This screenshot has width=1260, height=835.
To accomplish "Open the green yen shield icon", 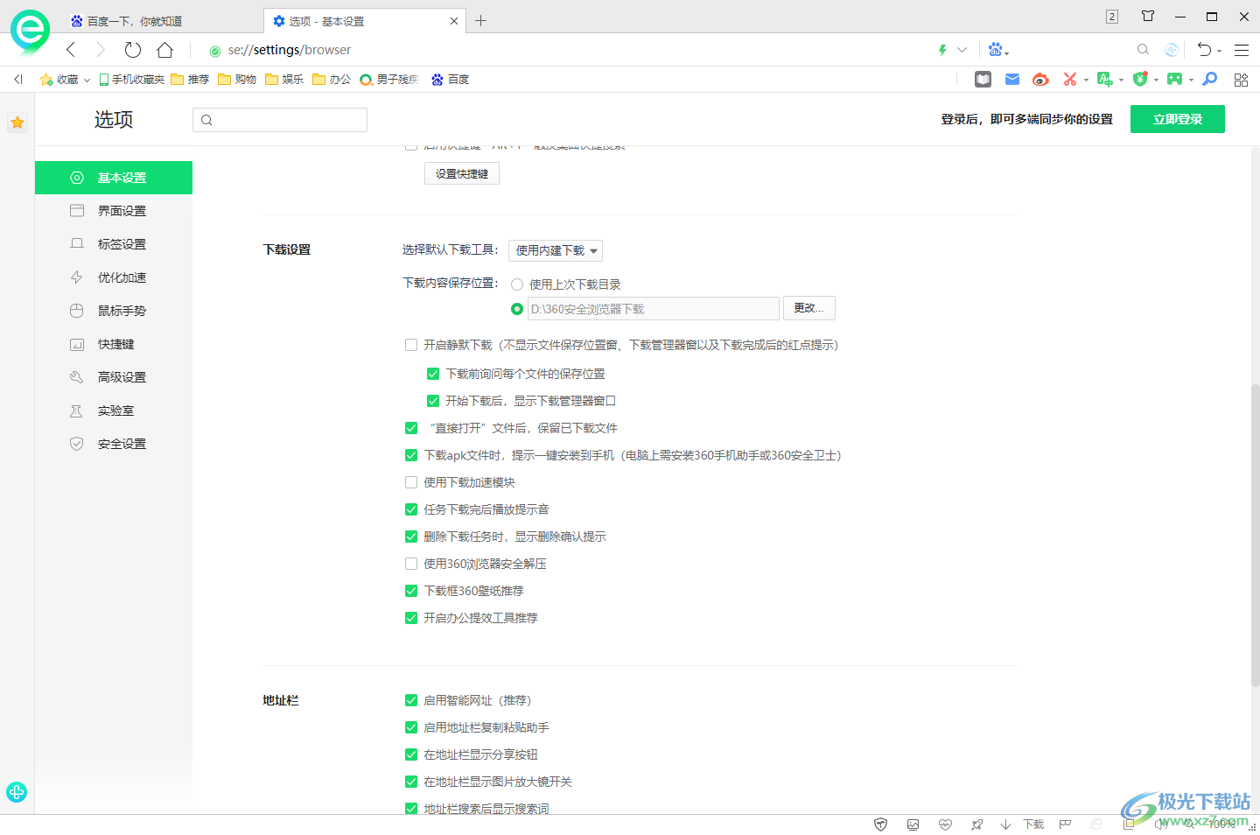I will click(x=1139, y=80).
